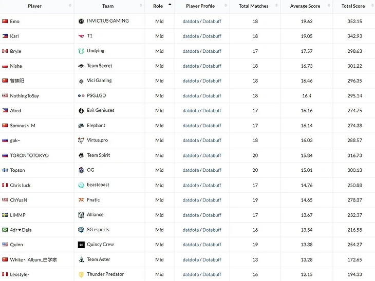This screenshot has height=281, width=375.
Task: Open Nisha's Dotabuff profile link
Action: 212,66
